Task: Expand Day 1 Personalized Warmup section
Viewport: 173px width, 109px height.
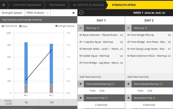Action: coord(81,84)
